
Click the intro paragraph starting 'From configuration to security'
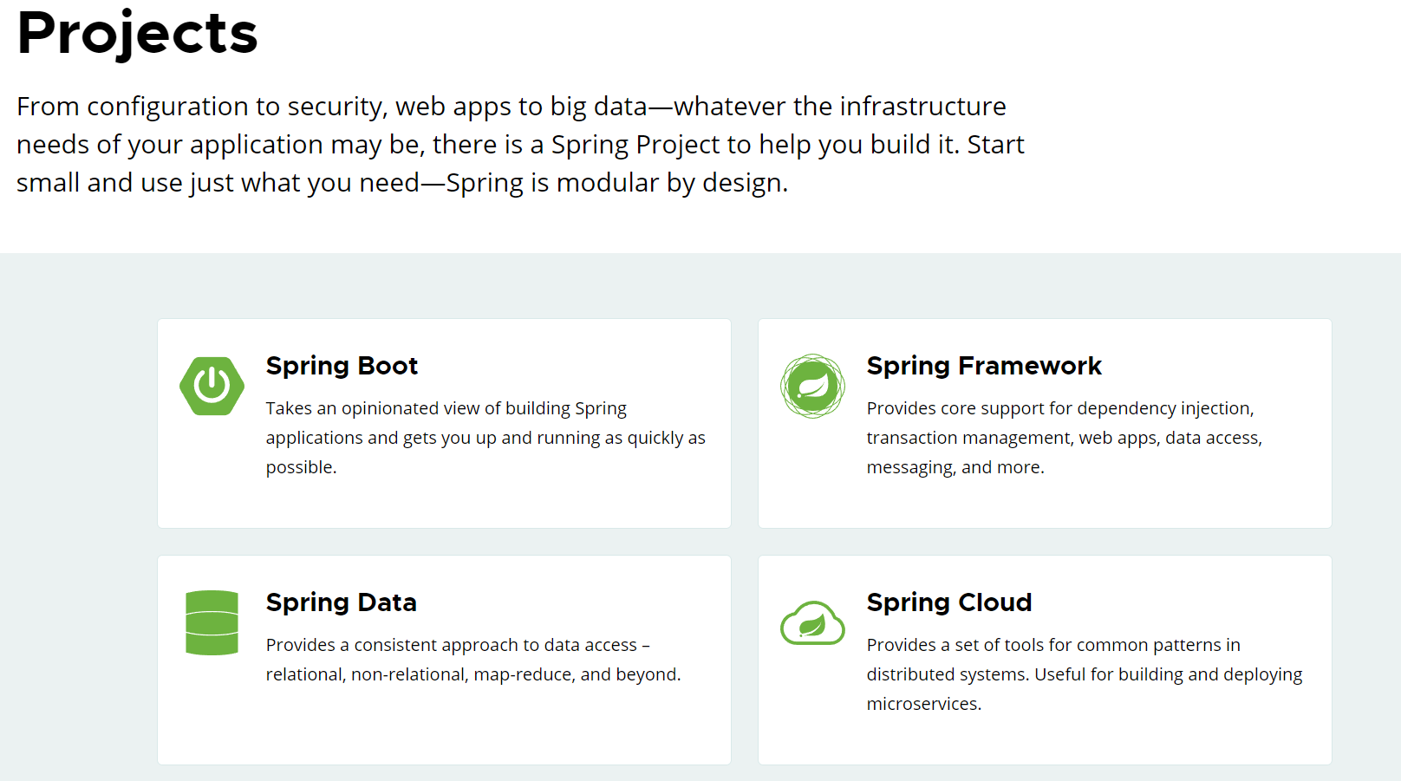pos(520,144)
